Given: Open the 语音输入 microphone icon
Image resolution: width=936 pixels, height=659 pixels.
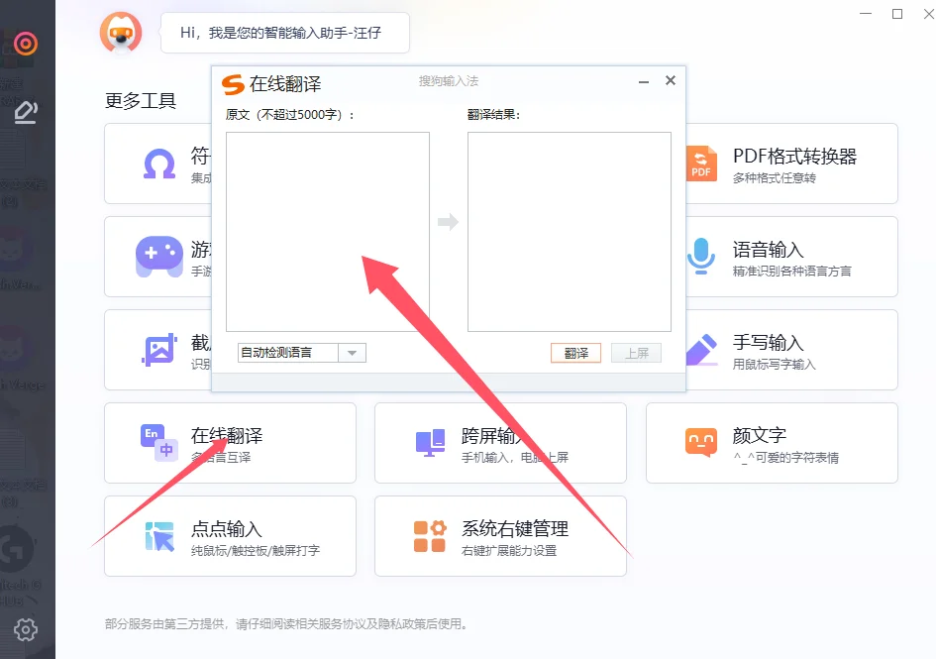Looking at the screenshot, I should pos(701,257).
